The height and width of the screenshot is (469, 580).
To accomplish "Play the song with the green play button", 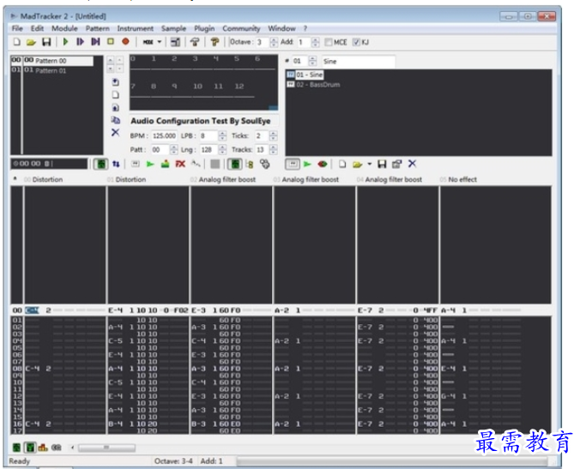I will point(66,42).
